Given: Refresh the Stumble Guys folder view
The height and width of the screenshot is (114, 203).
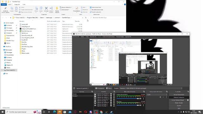Looking at the screenshot, I should click(x=86, y=18).
